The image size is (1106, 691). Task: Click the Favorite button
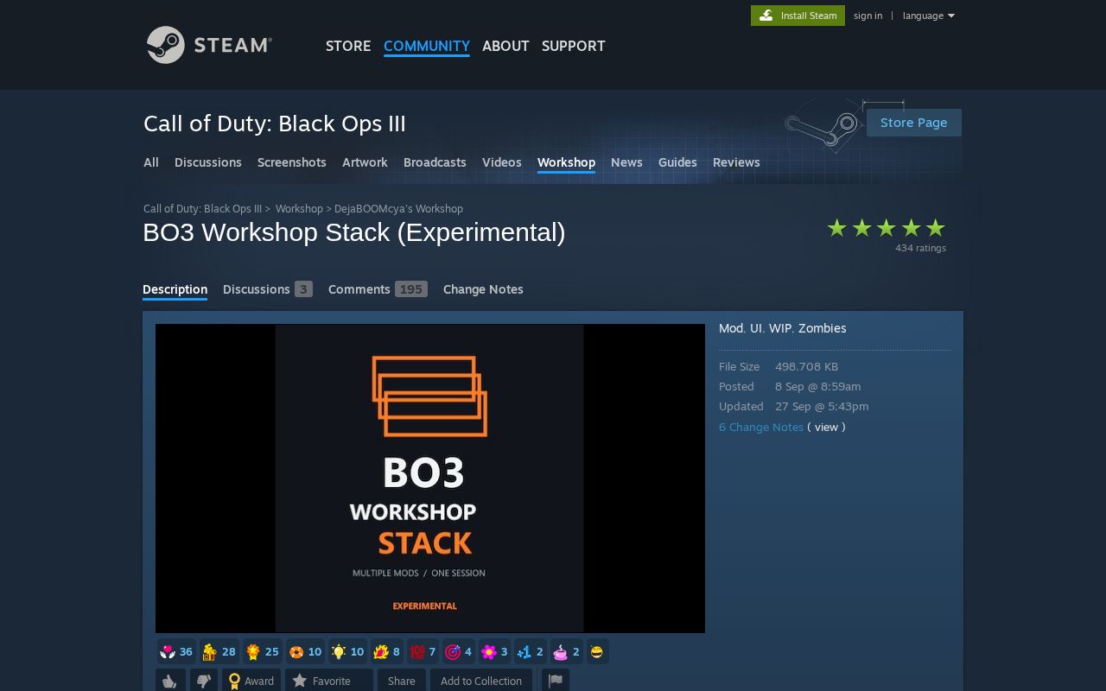pyautogui.click(x=329, y=681)
